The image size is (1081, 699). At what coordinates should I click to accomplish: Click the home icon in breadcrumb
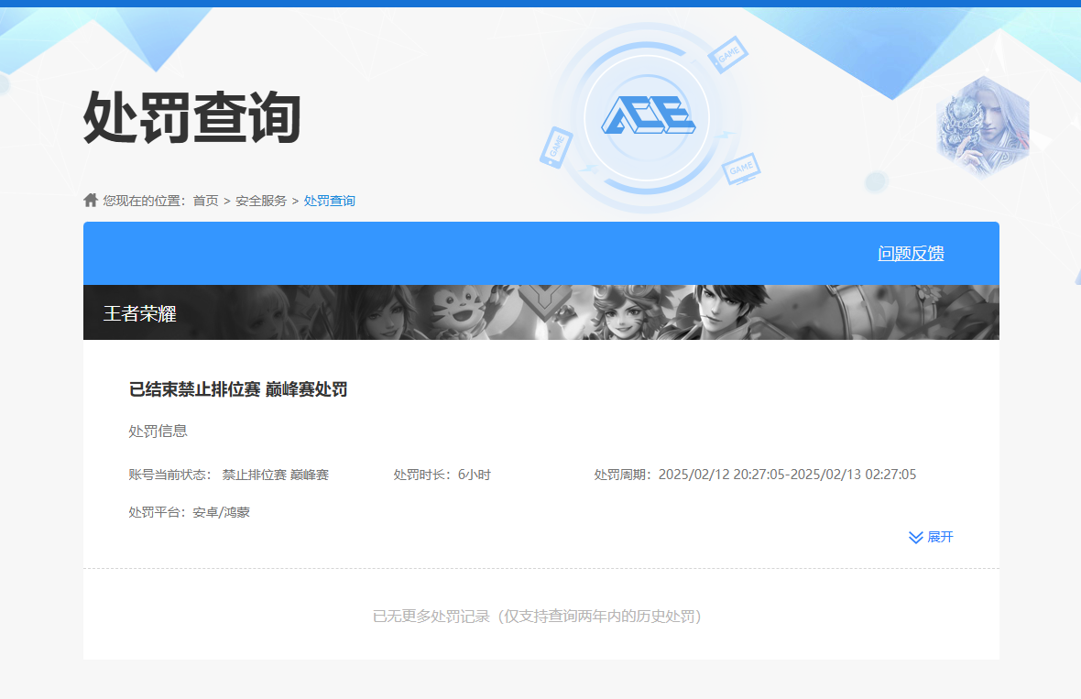point(91,201)
